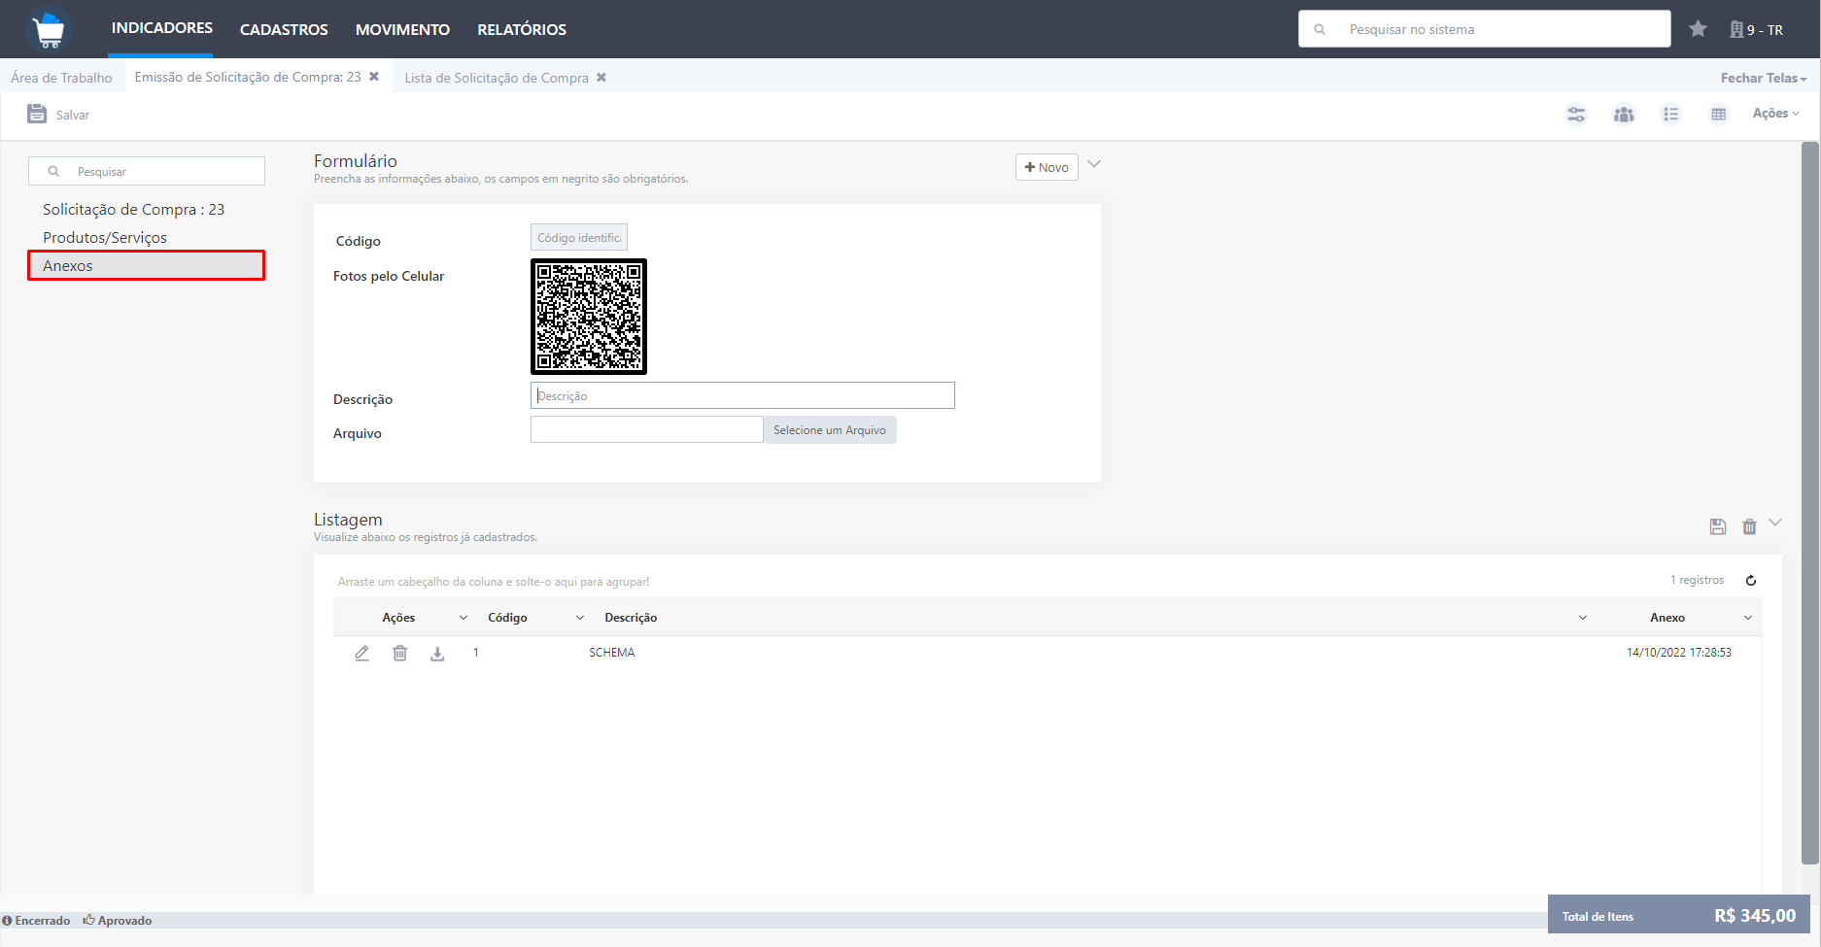The width and height of the screenshot is (1821, 947).
Task: Open the Código column dropdown arrow
Action: coord(580,618)
